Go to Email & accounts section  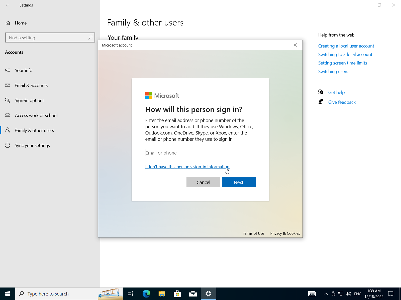[x=31, y=85]
